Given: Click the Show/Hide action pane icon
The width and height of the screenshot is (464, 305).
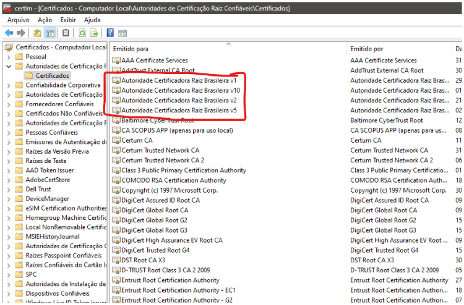Looking at the screenshot, I should point(122,33).
